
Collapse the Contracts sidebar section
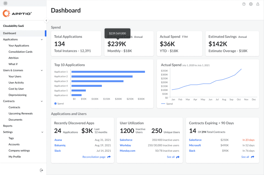point(42,101)
